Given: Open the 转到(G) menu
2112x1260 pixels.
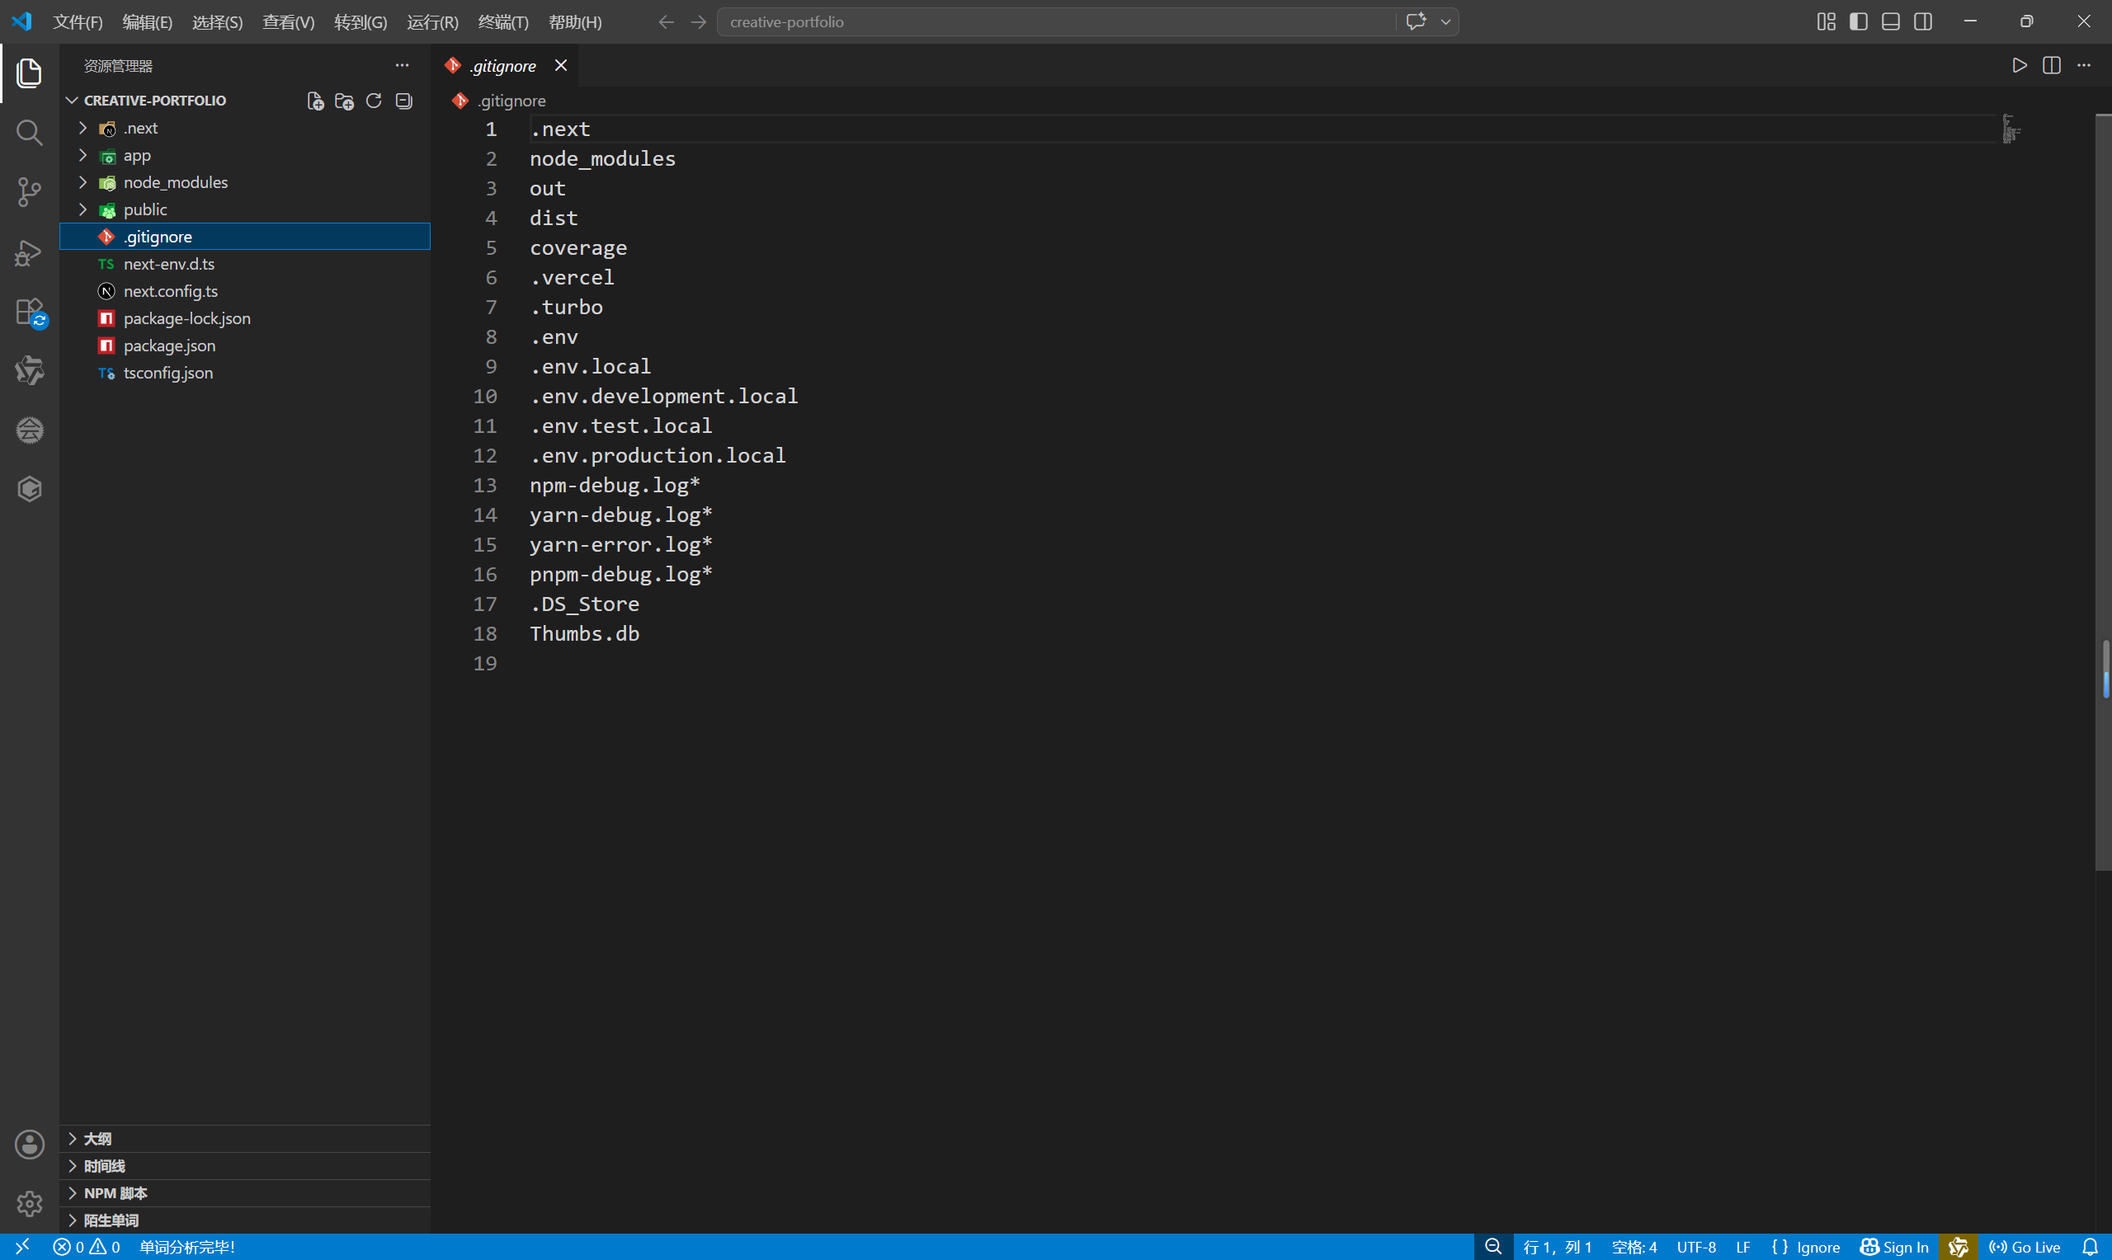Looking at the screenshot, I should pyautogui.click(x=360, y=22).
